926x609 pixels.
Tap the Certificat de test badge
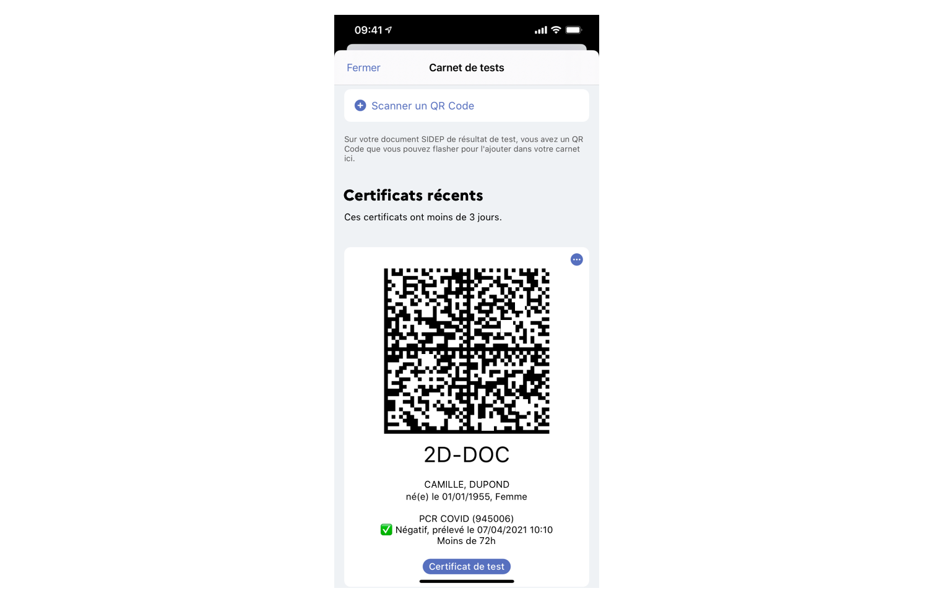click(x=467, y=567)
